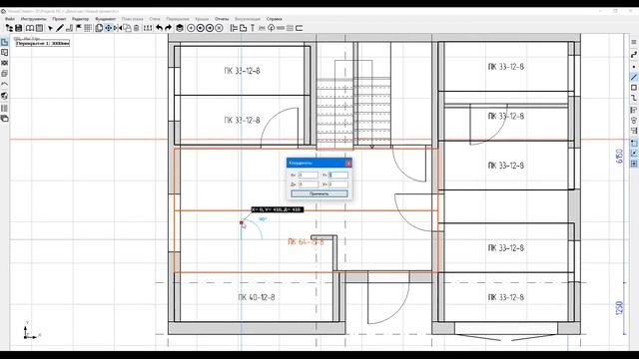Open the Редактор menu
The width and height of the screenshot is (639, 359).
pyautogui.click(x=80, y=19)
